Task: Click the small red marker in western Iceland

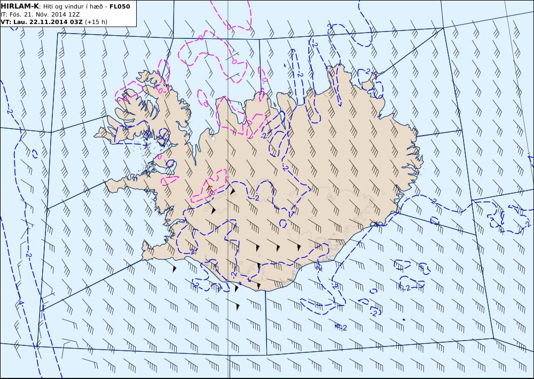Action: (x=210, y=188)
